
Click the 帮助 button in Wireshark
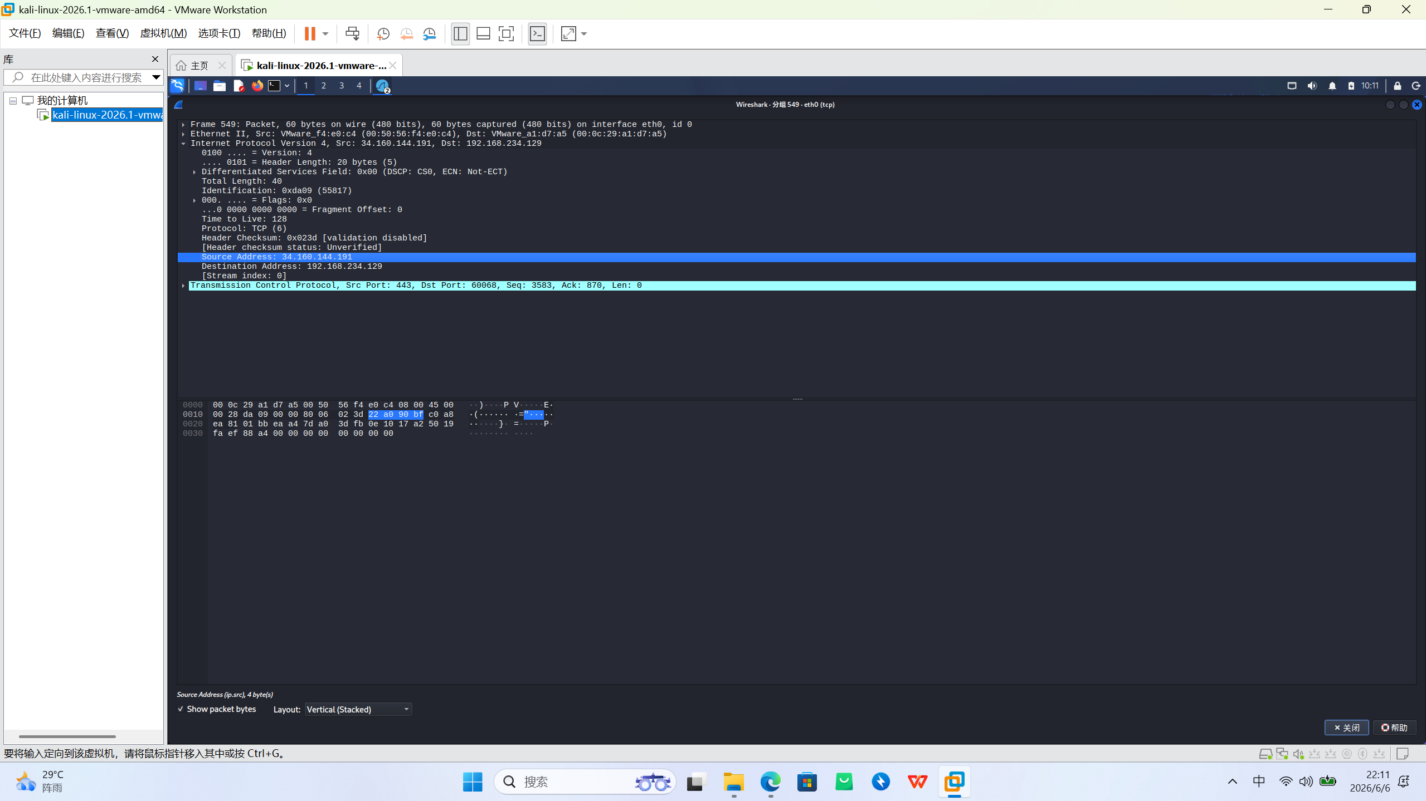coord(1394,728)
